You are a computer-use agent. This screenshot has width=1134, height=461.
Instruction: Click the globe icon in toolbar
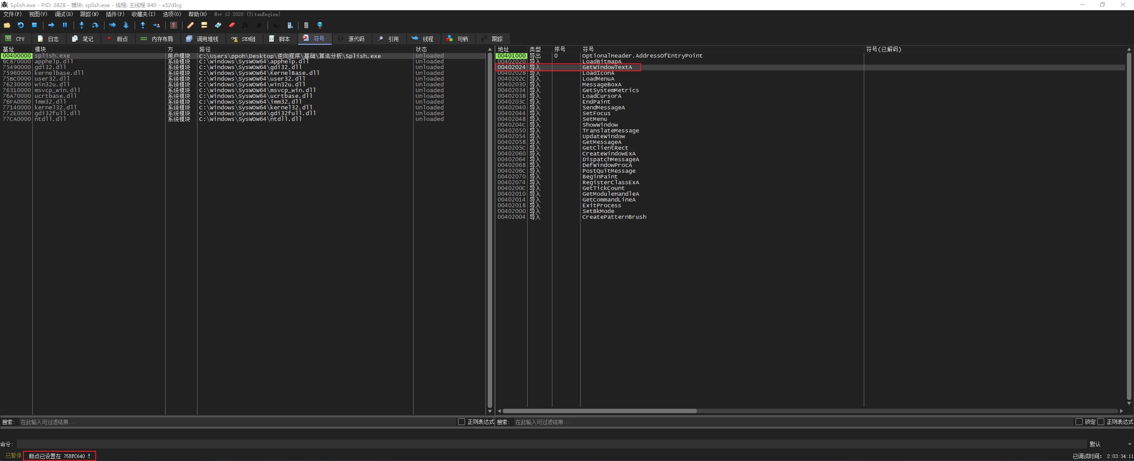[320, 25]
